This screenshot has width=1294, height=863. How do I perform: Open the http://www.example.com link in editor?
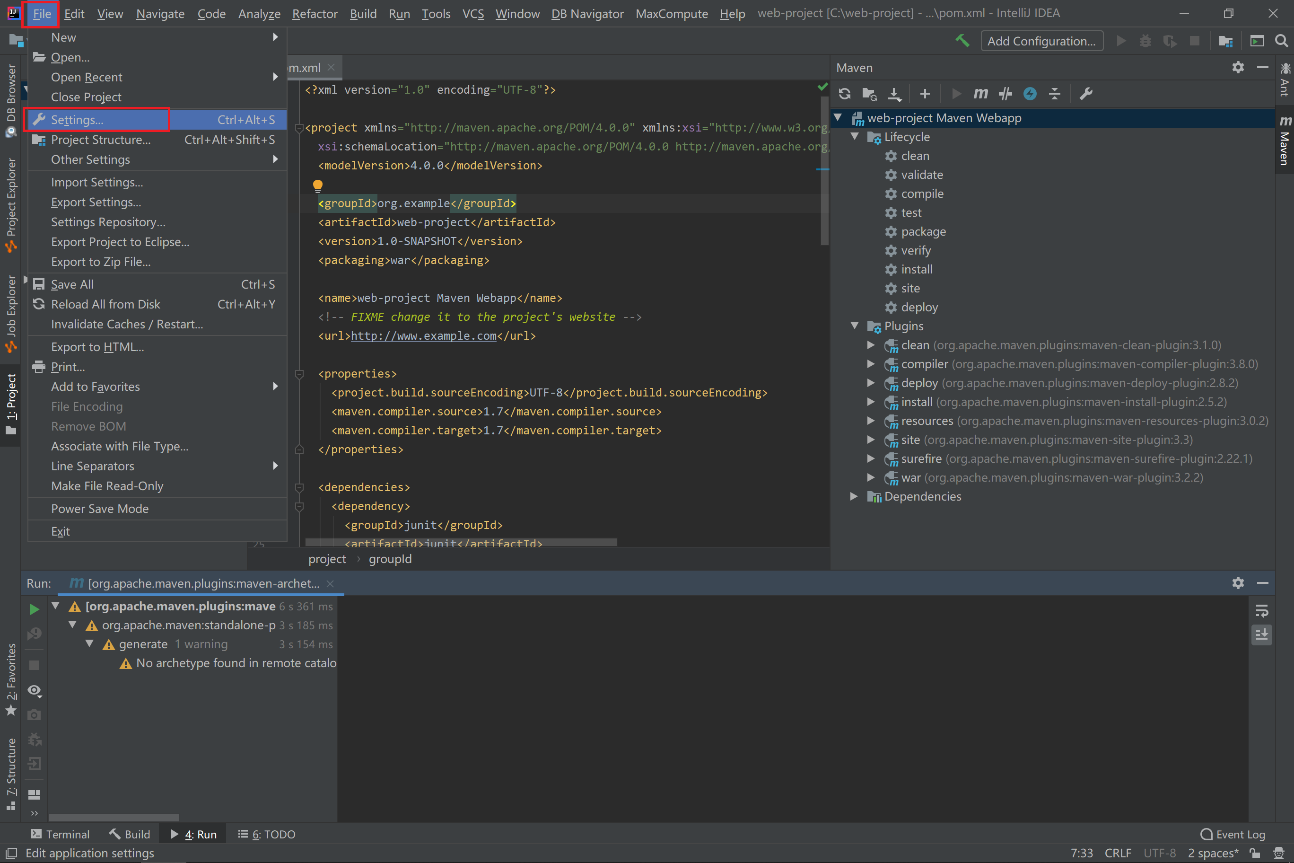click(424, 336)
